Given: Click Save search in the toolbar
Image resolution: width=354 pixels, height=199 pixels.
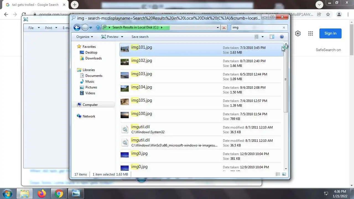Looking at the screenshot, I should (x=140, y=37).
